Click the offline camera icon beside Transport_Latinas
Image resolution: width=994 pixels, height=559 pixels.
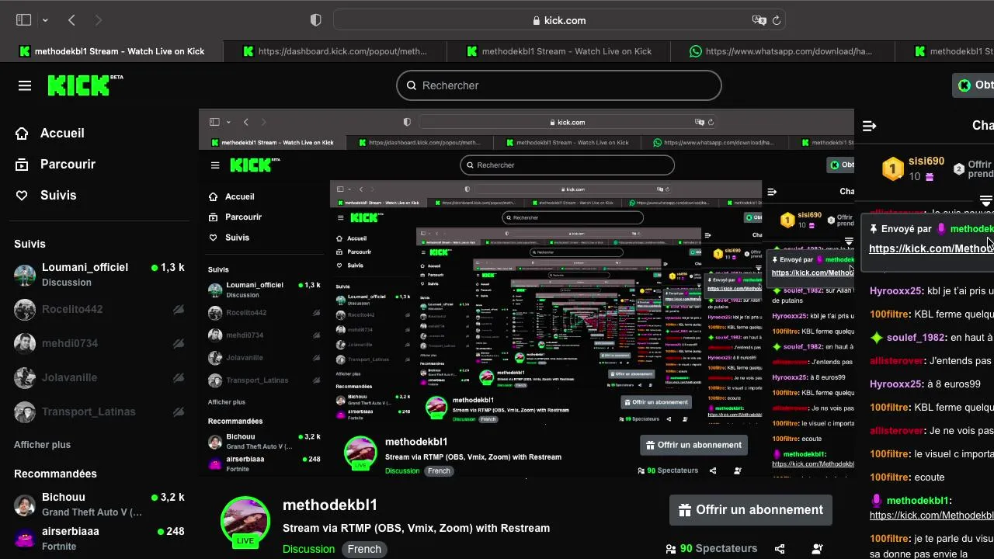[x=179, y=411]
